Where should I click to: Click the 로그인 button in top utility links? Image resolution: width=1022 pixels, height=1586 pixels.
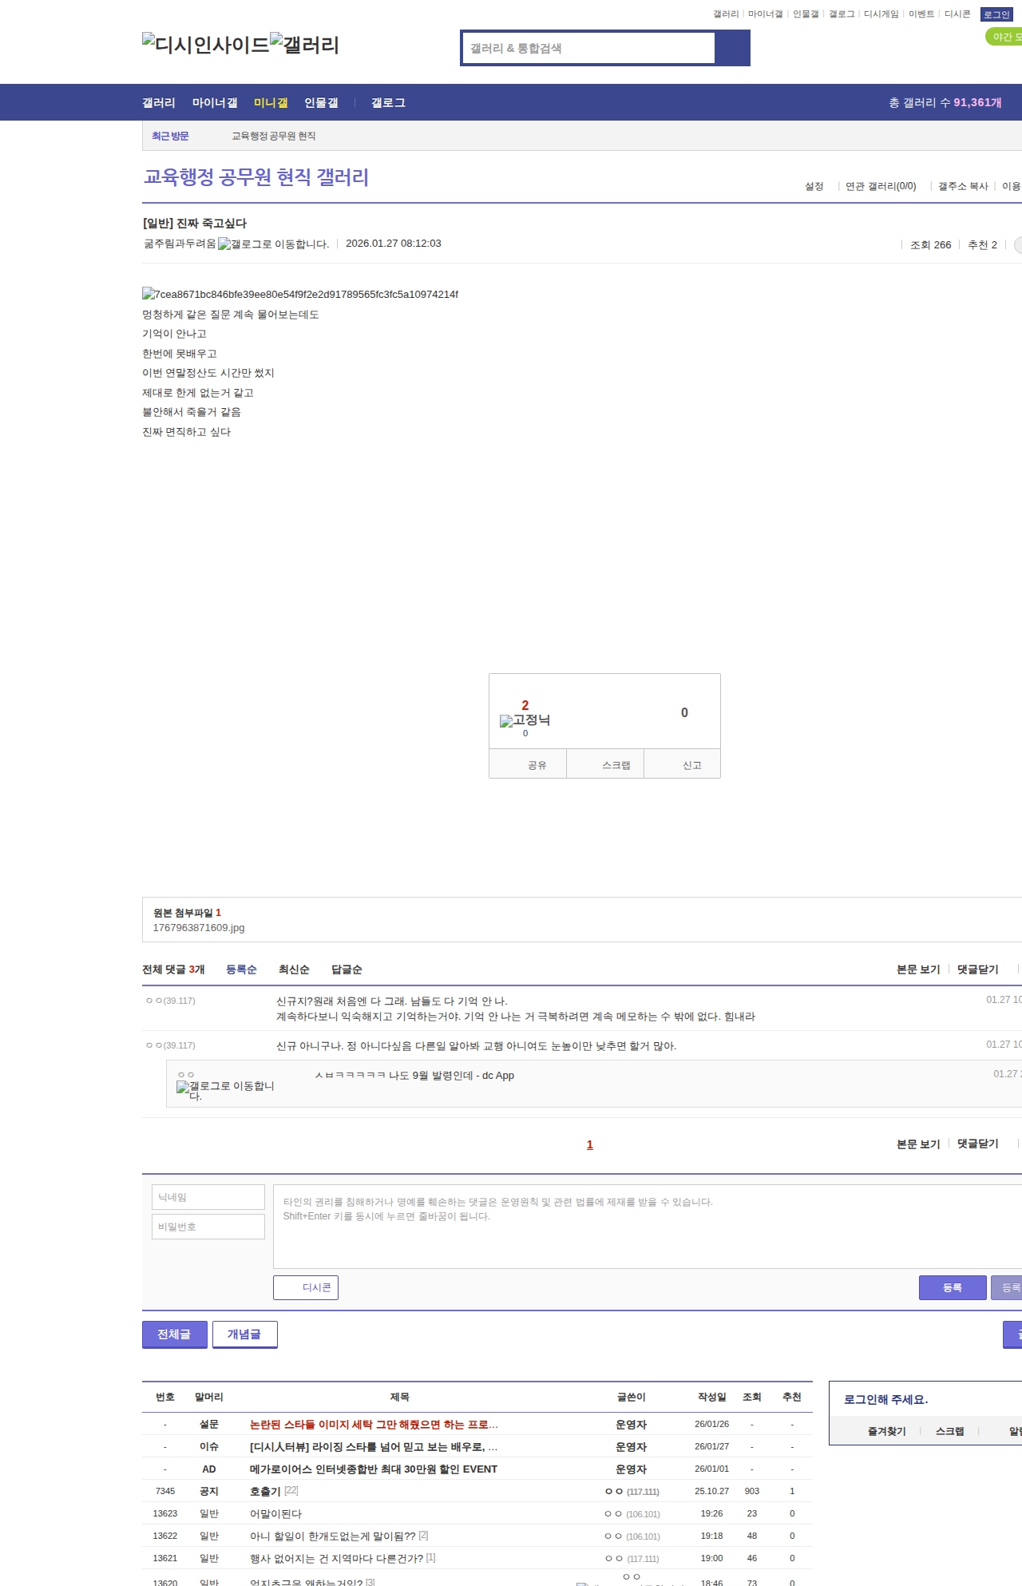(x=996, y=14)
